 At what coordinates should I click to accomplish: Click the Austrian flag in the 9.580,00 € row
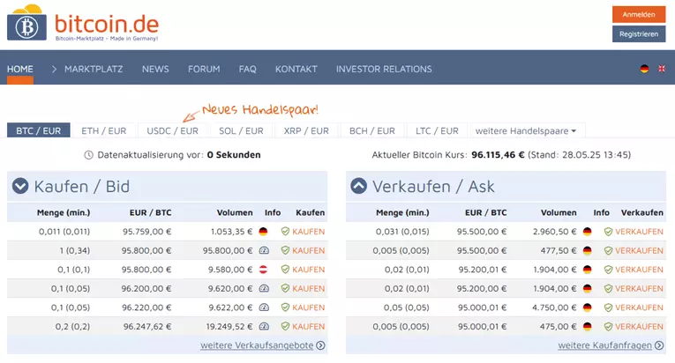[x=264, y=270]
